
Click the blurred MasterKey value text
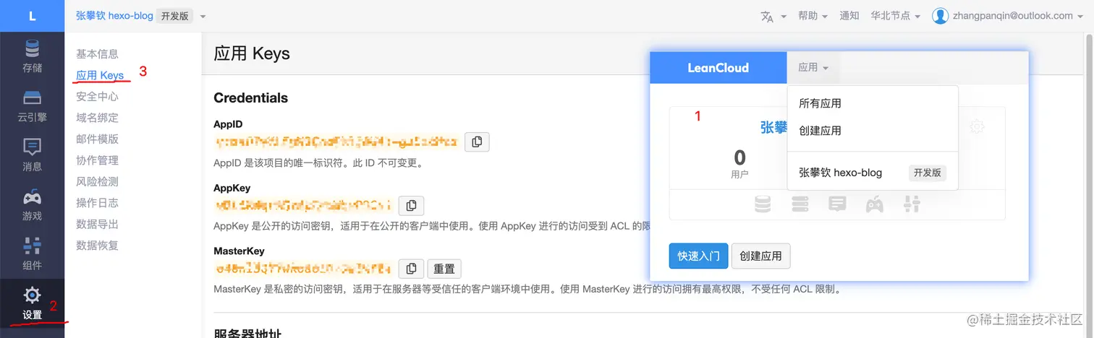pos(304,269)
